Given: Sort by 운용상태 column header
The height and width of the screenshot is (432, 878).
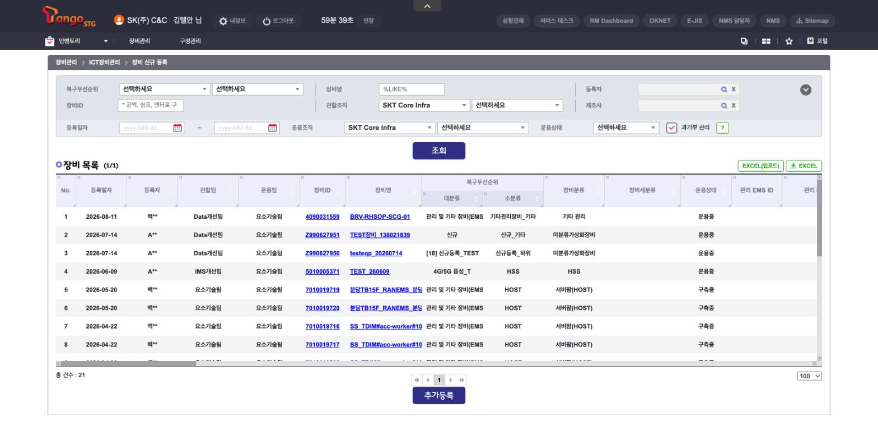Looking at the screenshot, I should click(706, 190).
